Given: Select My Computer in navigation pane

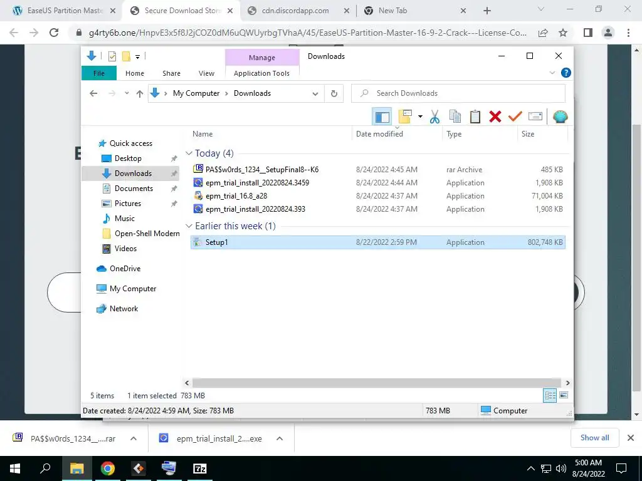Looking at the screenshot, I should (133, 289).
